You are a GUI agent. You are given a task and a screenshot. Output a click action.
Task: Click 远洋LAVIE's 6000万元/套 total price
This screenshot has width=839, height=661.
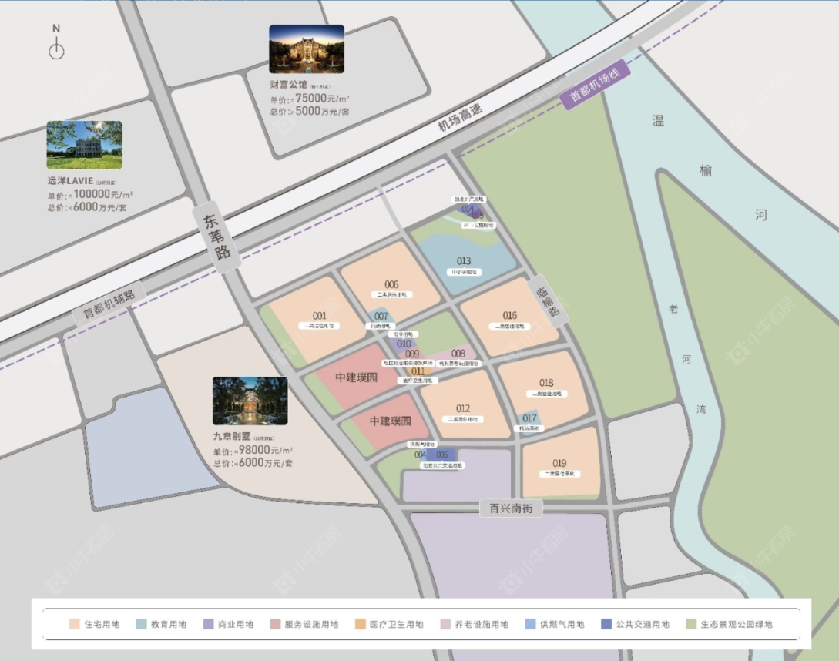coord(100,207)
